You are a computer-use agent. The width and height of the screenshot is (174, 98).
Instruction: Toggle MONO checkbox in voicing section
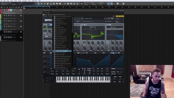(112, 72)
